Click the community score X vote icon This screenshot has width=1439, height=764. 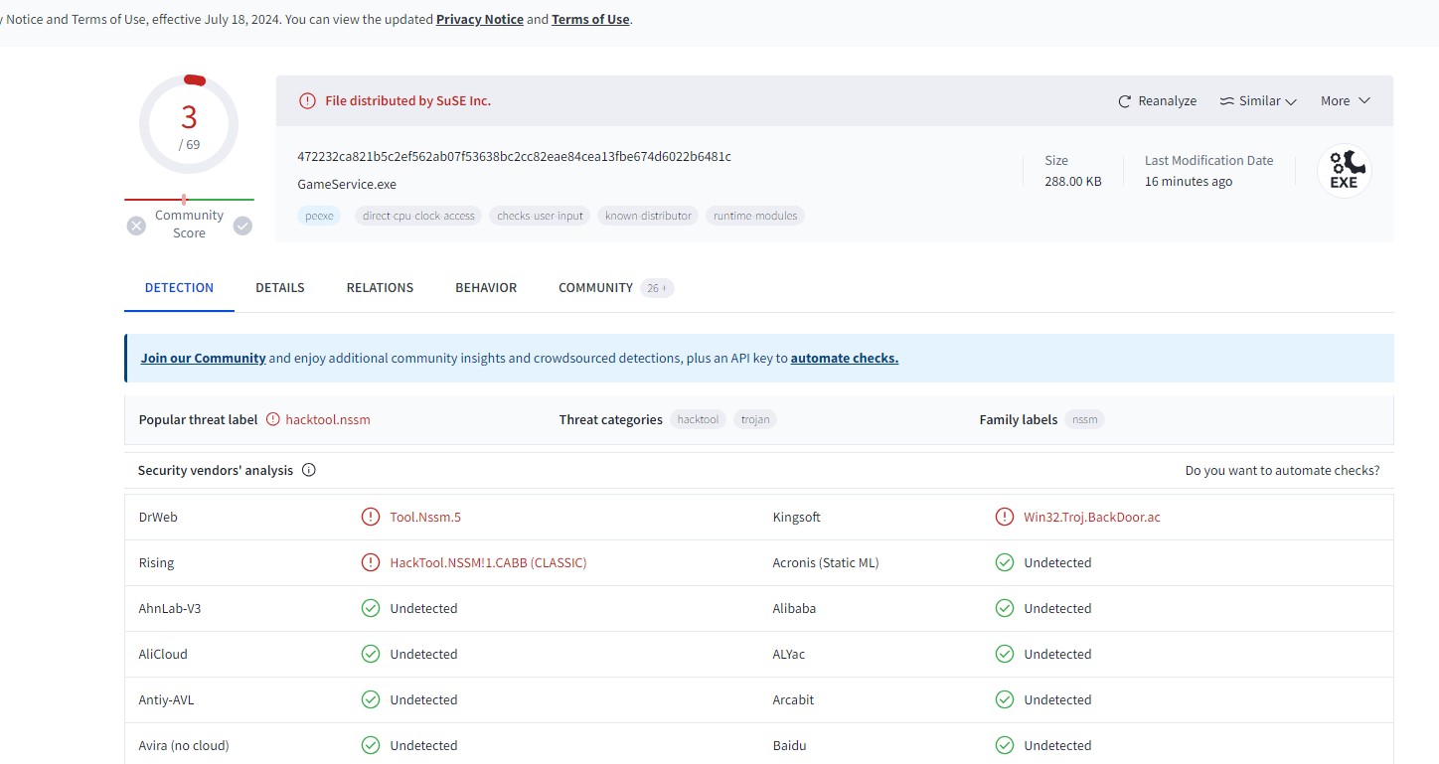(x=136, y=226)
